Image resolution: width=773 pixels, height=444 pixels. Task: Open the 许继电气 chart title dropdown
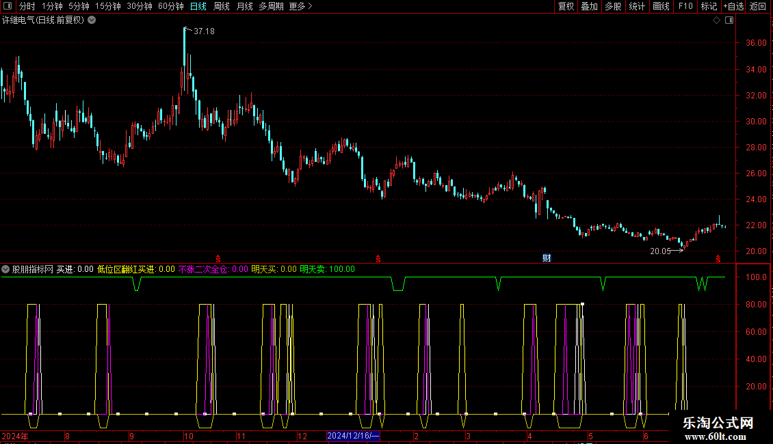[x=92, y=20]
